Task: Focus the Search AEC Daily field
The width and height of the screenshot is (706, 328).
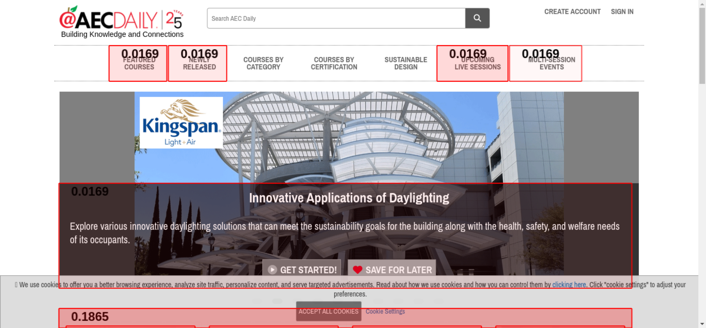Action: pos(336,18)
